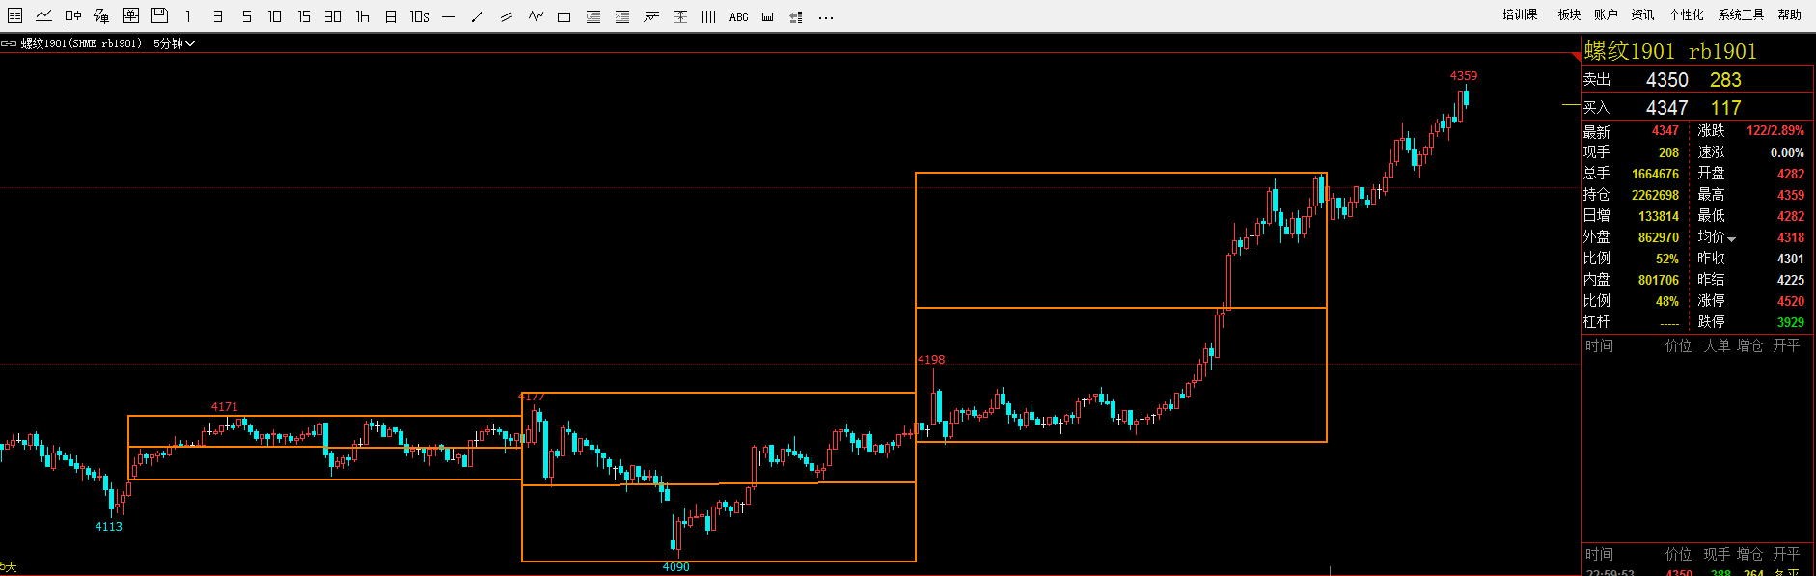Select the 1-minute period button
This screenshot has height=576, width=1816.
coord(188,16)
